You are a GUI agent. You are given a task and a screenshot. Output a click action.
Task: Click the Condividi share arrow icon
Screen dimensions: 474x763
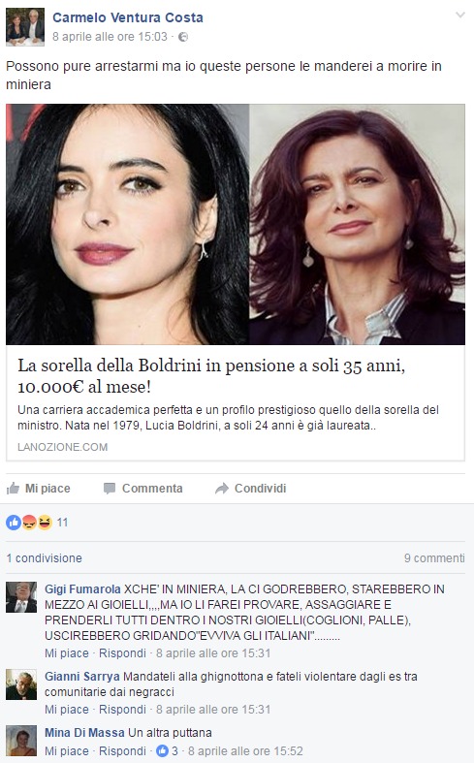(x=222, y=489)
